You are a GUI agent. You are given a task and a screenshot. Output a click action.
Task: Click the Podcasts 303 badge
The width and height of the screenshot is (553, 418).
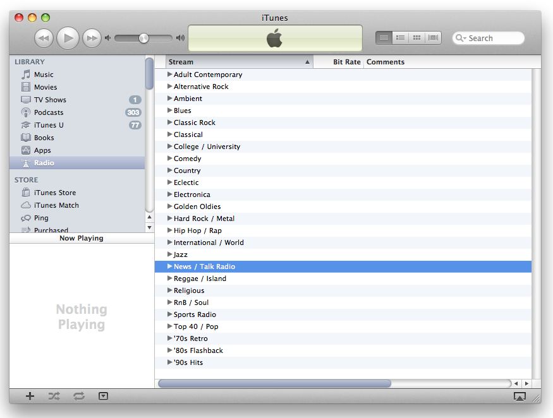click(x=133, y=112)
